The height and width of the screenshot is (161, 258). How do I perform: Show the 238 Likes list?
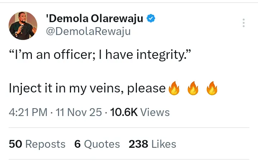tap(152, 144)
